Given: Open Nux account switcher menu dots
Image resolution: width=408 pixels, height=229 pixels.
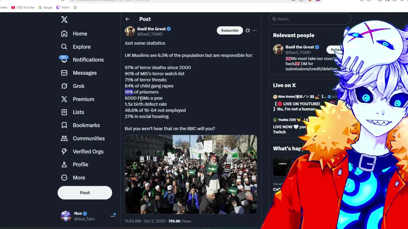Looking at the screenshot, I should pos(113,216).
